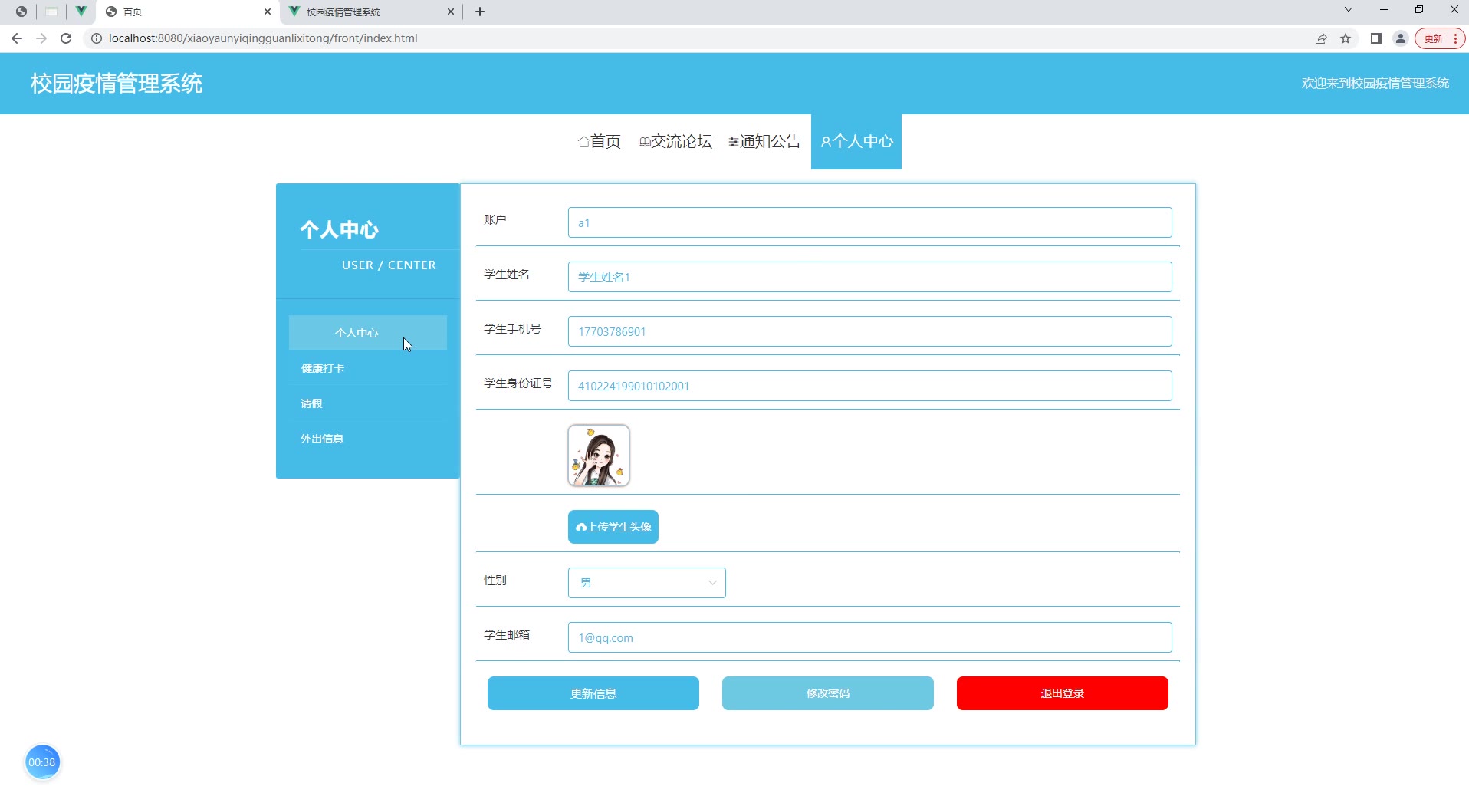Click the site information icon
The width and height of the screenshot is (1469, 793).
point(97,38)
